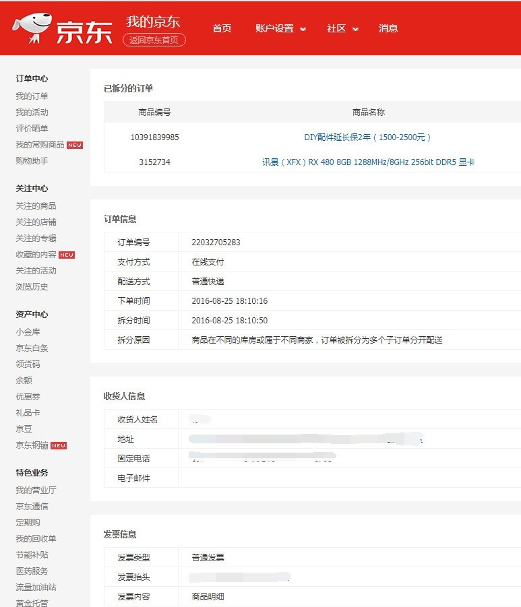Open 关注的店铺 in sidebar

(36, 222)
